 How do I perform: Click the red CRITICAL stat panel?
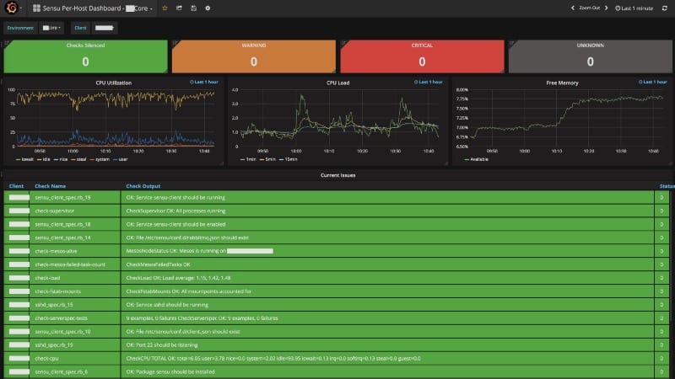tap(422, 56)
